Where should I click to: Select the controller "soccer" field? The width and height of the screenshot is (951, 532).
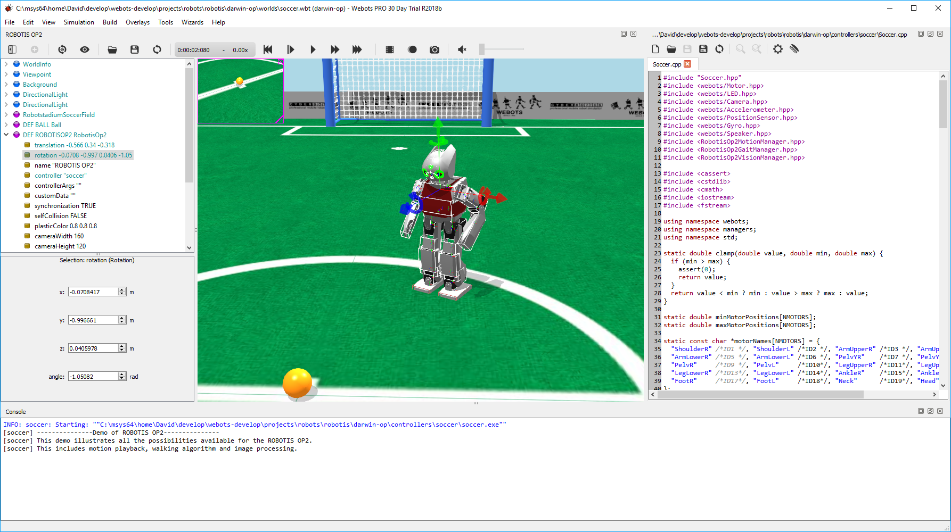(60, 176)
